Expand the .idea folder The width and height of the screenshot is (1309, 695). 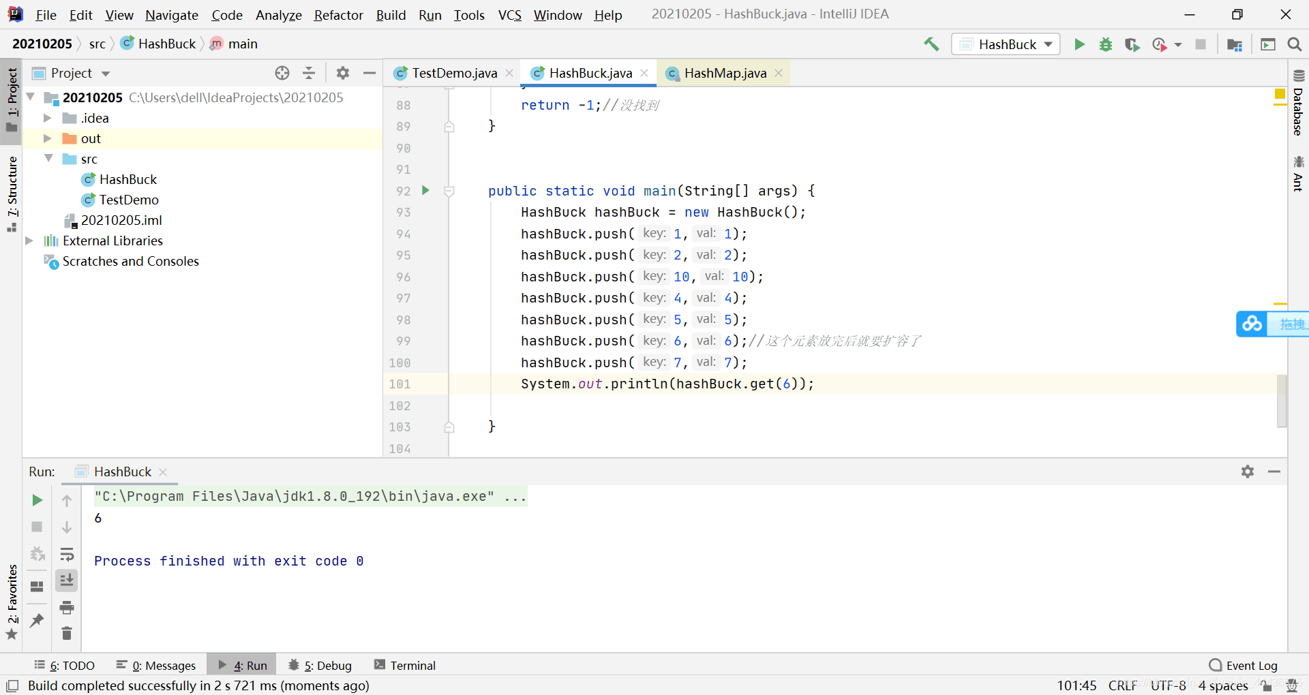[48, 118]
